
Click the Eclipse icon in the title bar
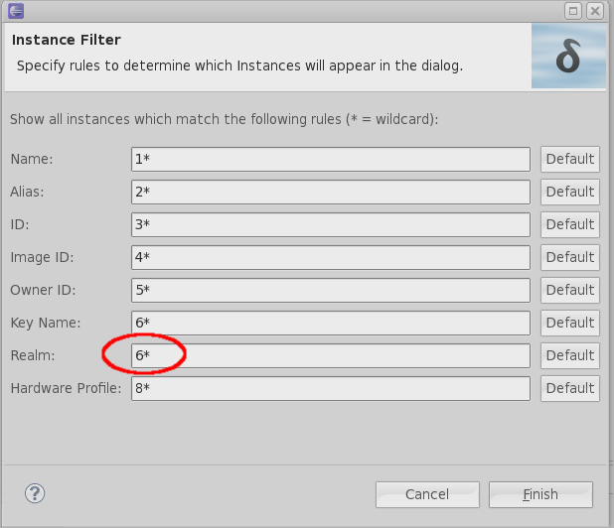click(x=15, y=11)
